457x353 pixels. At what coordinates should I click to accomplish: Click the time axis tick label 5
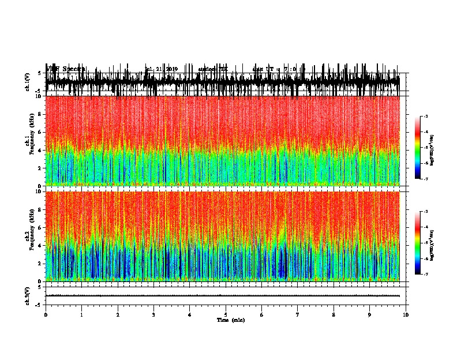tap(226, 315)
